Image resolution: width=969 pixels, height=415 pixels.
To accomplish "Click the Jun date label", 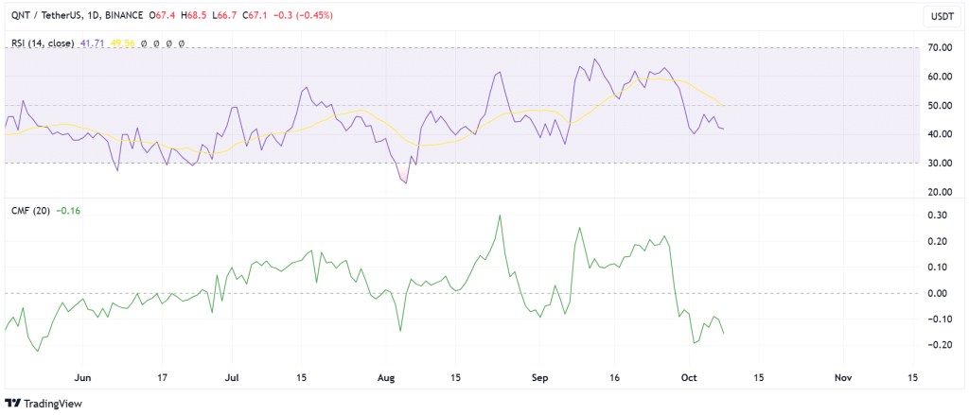I will [x=82, y=377].
